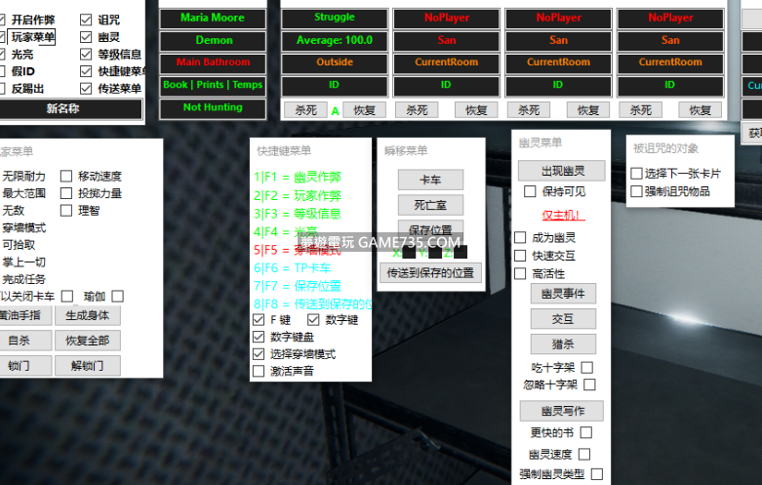Click the Average: 100.0 sanity label
762x485 pixels.
[x=335, y=40]
